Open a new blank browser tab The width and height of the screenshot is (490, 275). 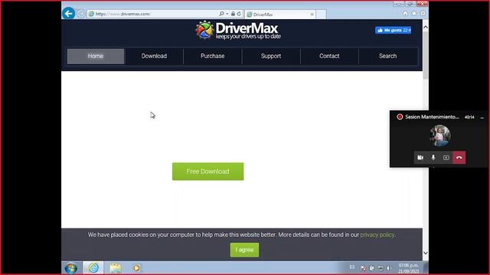point(322,15)
